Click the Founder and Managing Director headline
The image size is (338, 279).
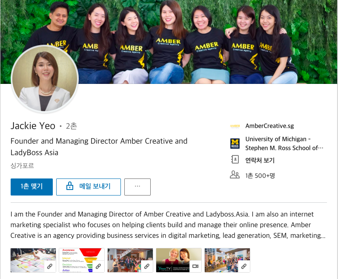pos(99,147)
